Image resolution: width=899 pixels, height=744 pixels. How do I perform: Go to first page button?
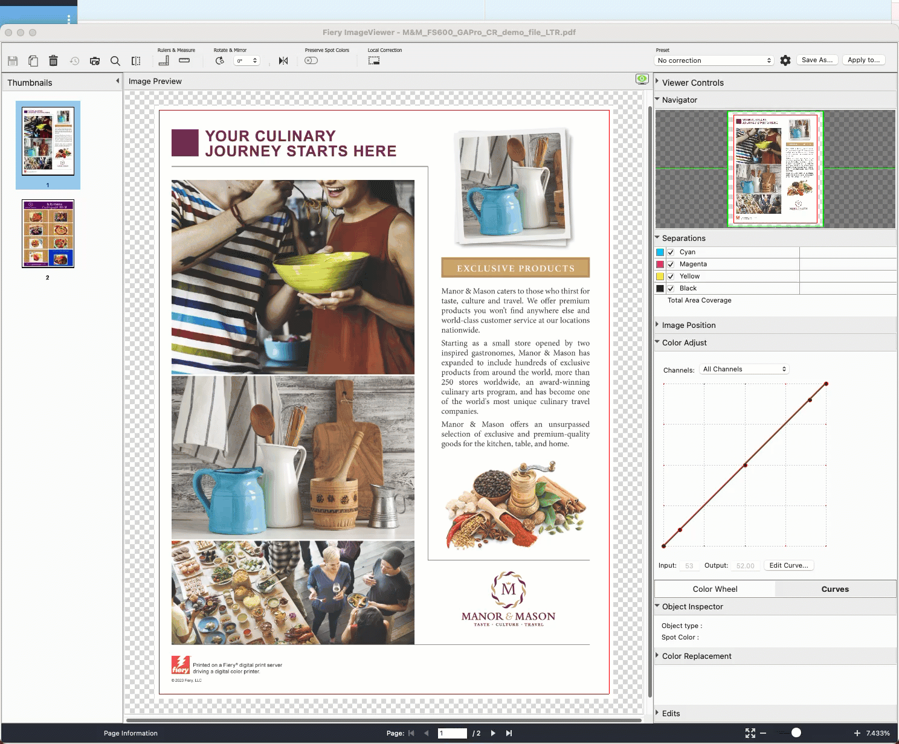coord(411,733)
